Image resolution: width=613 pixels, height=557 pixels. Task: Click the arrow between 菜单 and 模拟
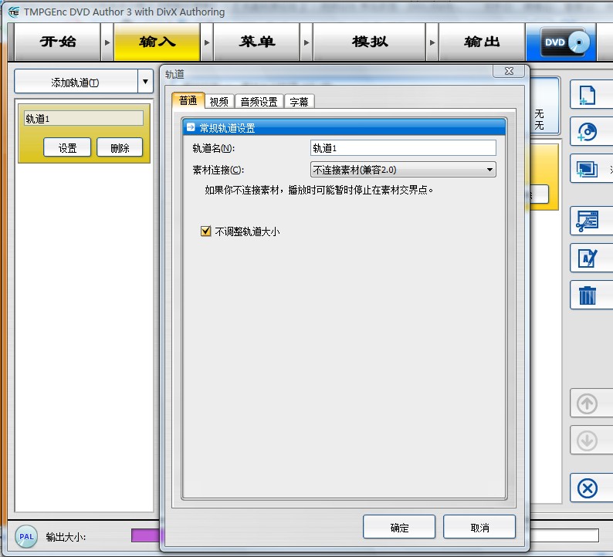coord(306,42)
